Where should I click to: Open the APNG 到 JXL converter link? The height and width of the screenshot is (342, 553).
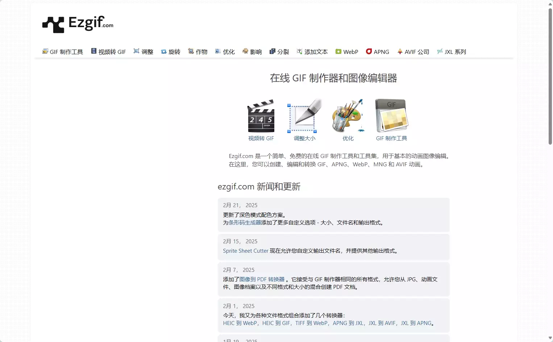pyautogui.click(x=348, y=323)
